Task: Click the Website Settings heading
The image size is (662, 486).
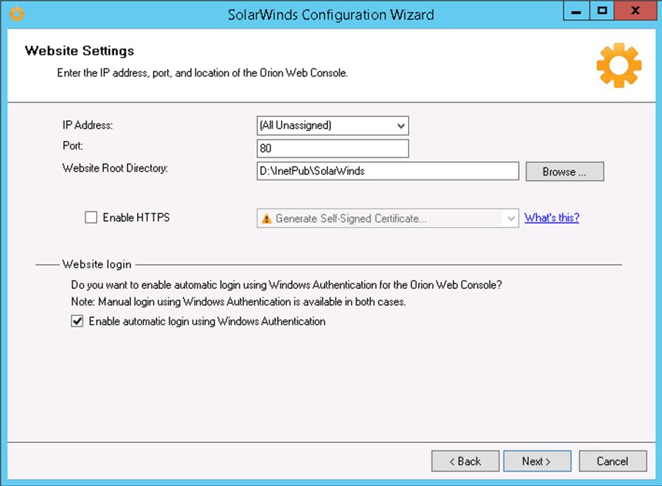Action: click(79, 51)
